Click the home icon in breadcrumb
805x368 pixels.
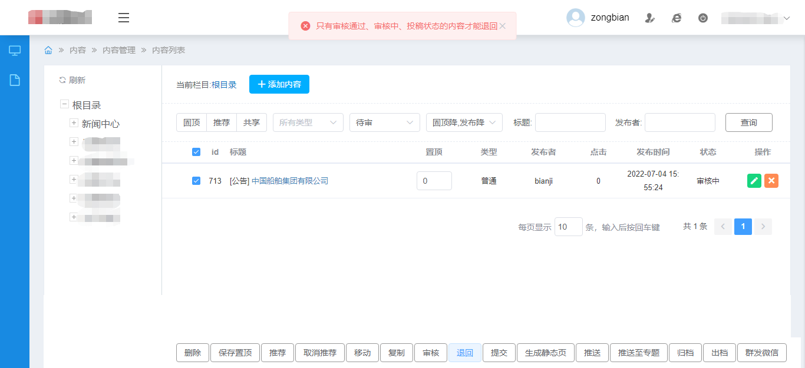[x=48, y=50]
